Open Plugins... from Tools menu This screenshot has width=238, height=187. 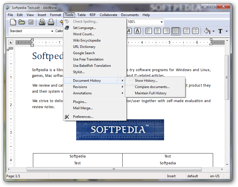(x=95, y=102)
